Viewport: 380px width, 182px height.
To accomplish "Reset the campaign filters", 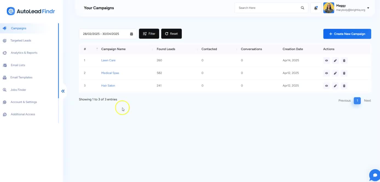I will tap(171, 34).
